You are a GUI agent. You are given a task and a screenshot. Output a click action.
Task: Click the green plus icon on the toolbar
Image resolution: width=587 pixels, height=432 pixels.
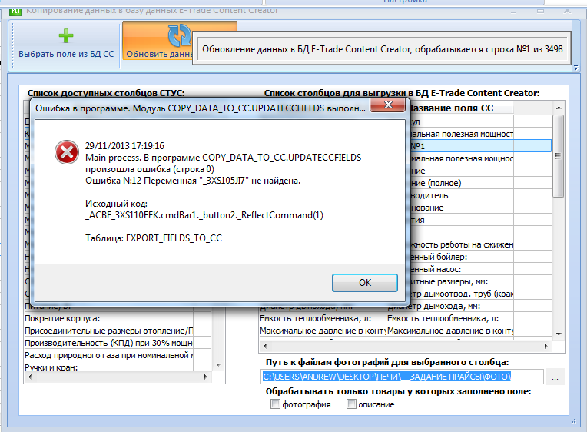click(66, 36)
